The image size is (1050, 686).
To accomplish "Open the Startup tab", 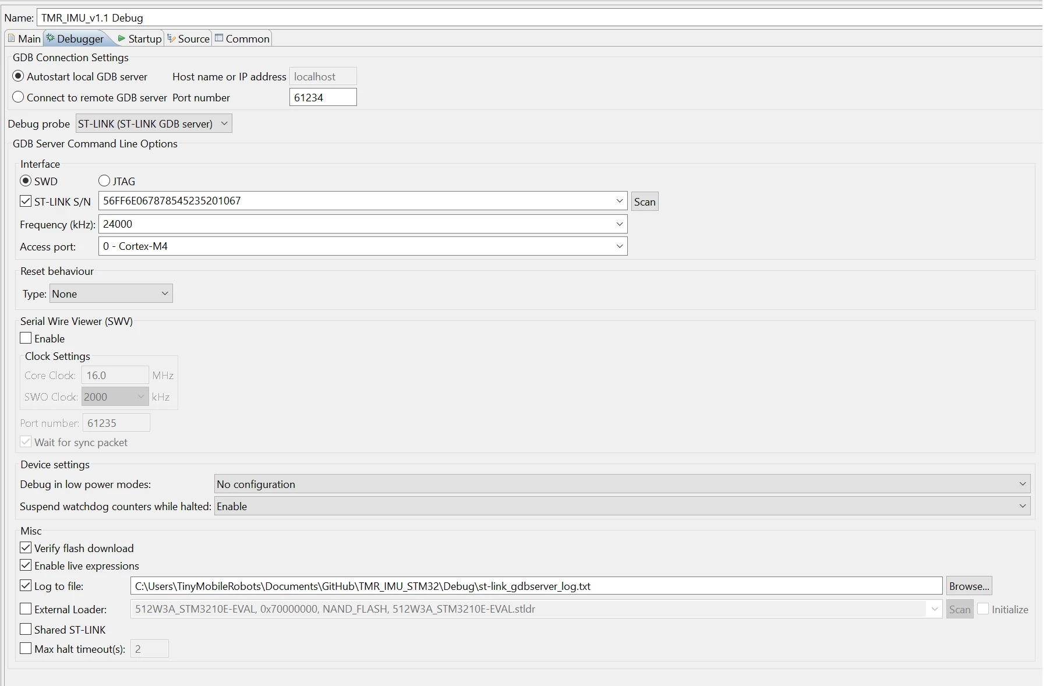I will 139,38.
